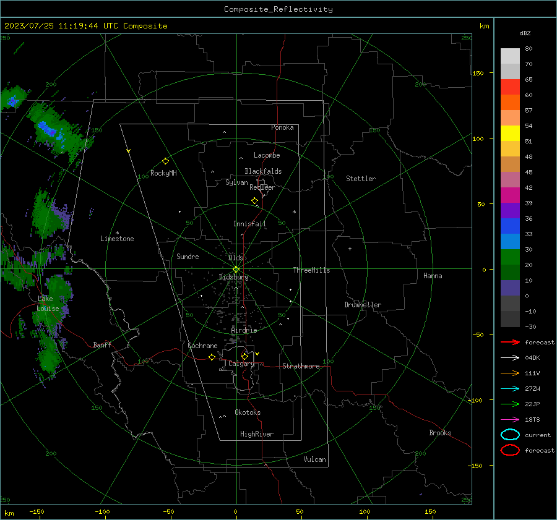Click the magenta 42 dBZ color swatch
This screenshot has width=557, height=520.
[x=510, y=195]
